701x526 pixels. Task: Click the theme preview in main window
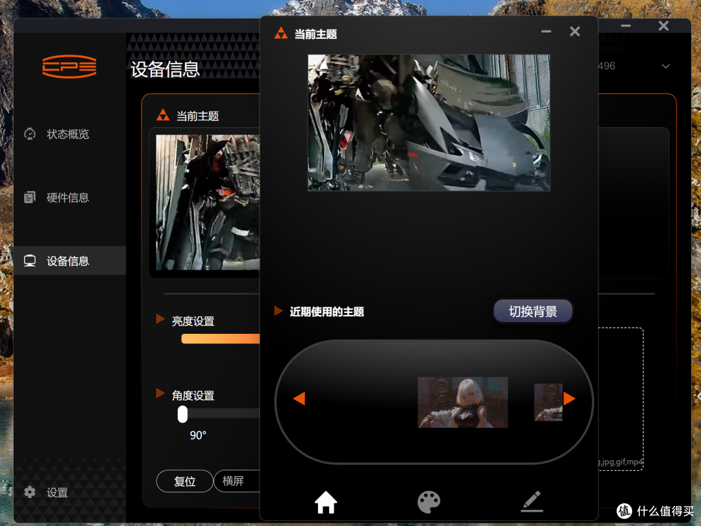[x=208, y=203]
